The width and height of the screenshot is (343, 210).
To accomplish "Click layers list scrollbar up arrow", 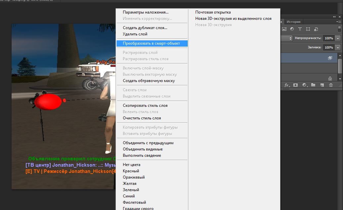I will [x=340, y=56].
